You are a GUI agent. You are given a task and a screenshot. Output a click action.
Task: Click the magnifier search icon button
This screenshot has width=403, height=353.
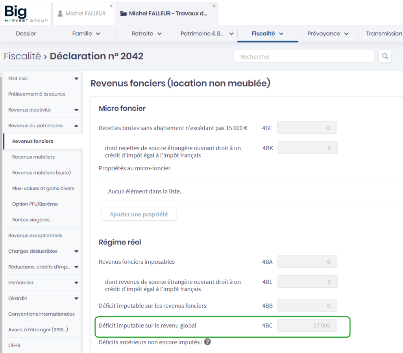tap(385, 56)
